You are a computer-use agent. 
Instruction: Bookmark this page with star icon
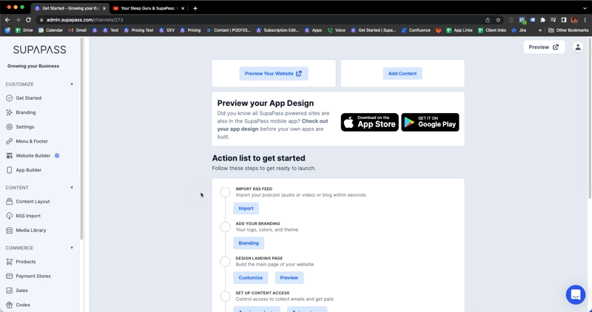[498, 20]
